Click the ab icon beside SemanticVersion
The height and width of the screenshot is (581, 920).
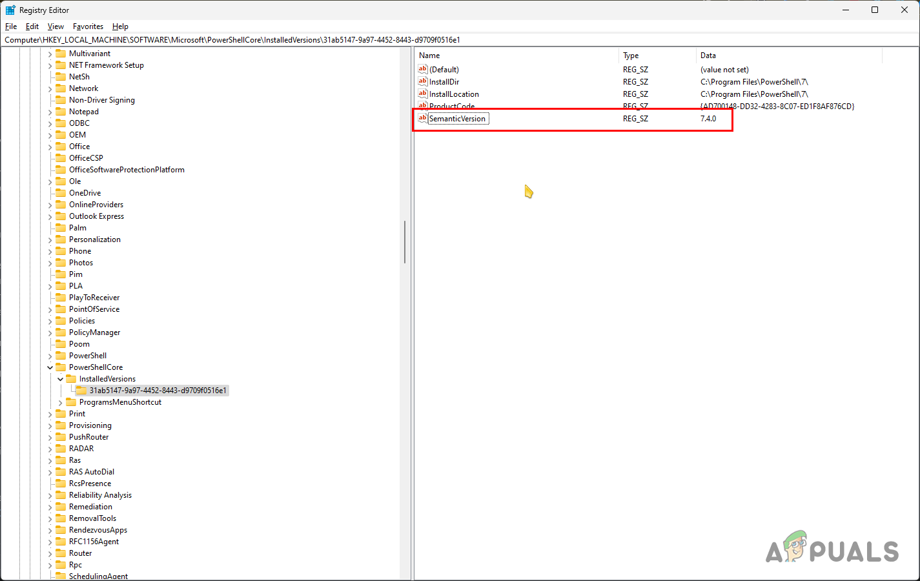422,118
